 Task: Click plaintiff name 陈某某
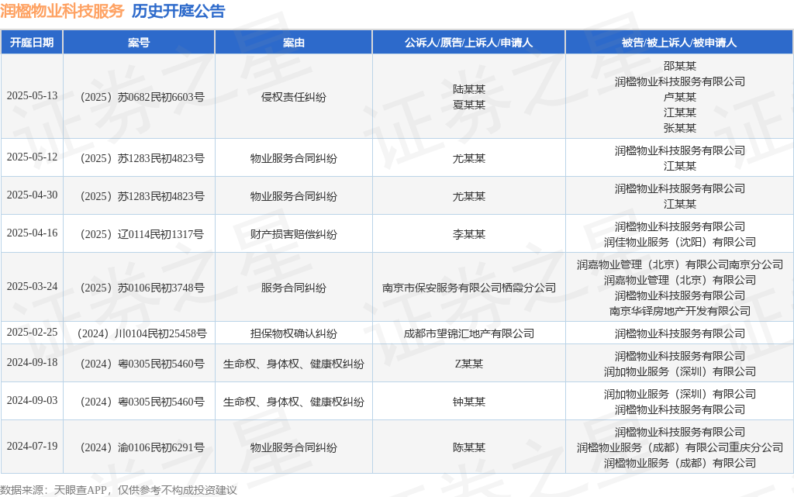469,448
